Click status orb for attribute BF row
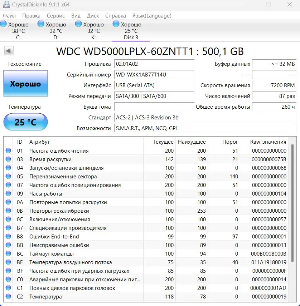 point(8,271)
